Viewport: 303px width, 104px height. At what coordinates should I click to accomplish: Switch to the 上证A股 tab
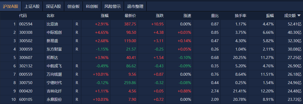[x=32, y=6]
